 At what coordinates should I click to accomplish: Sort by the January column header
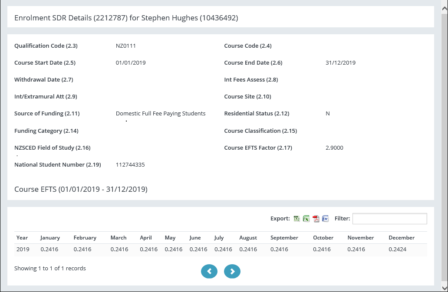coord(50,238)
